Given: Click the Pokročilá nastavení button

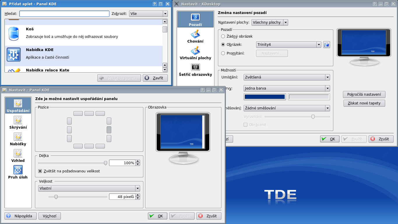Looking at the screenshot, I should coord(364,94).
